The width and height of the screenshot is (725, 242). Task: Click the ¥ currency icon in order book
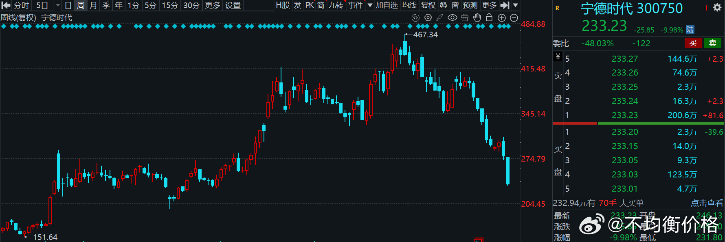[x=558, y=56]
